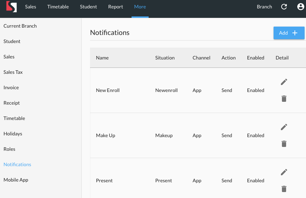Image resolution: width=306 pixels, height=198 pixels.
Task: Open Sales Tax settings in sidebar
Action: pos(13,72)
